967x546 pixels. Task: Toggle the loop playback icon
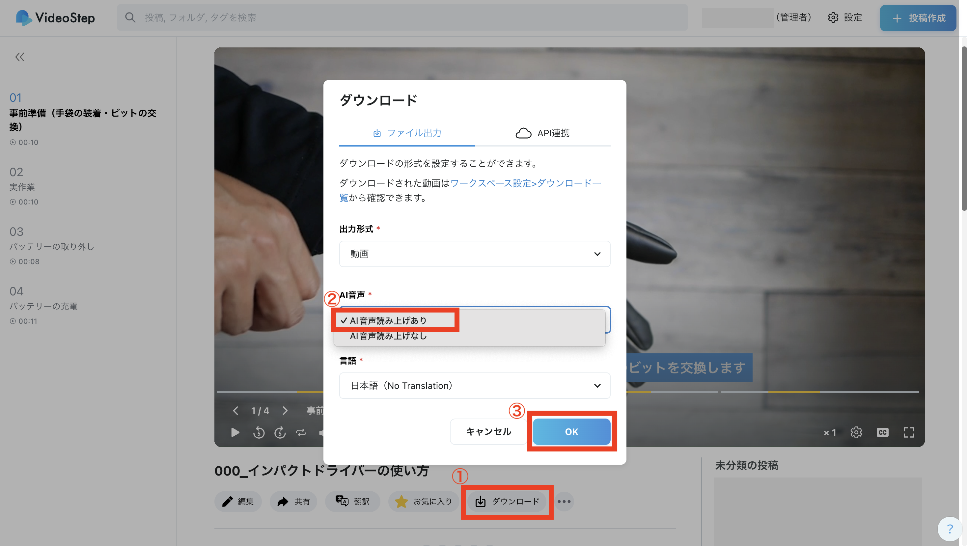(x=301, y=432)
